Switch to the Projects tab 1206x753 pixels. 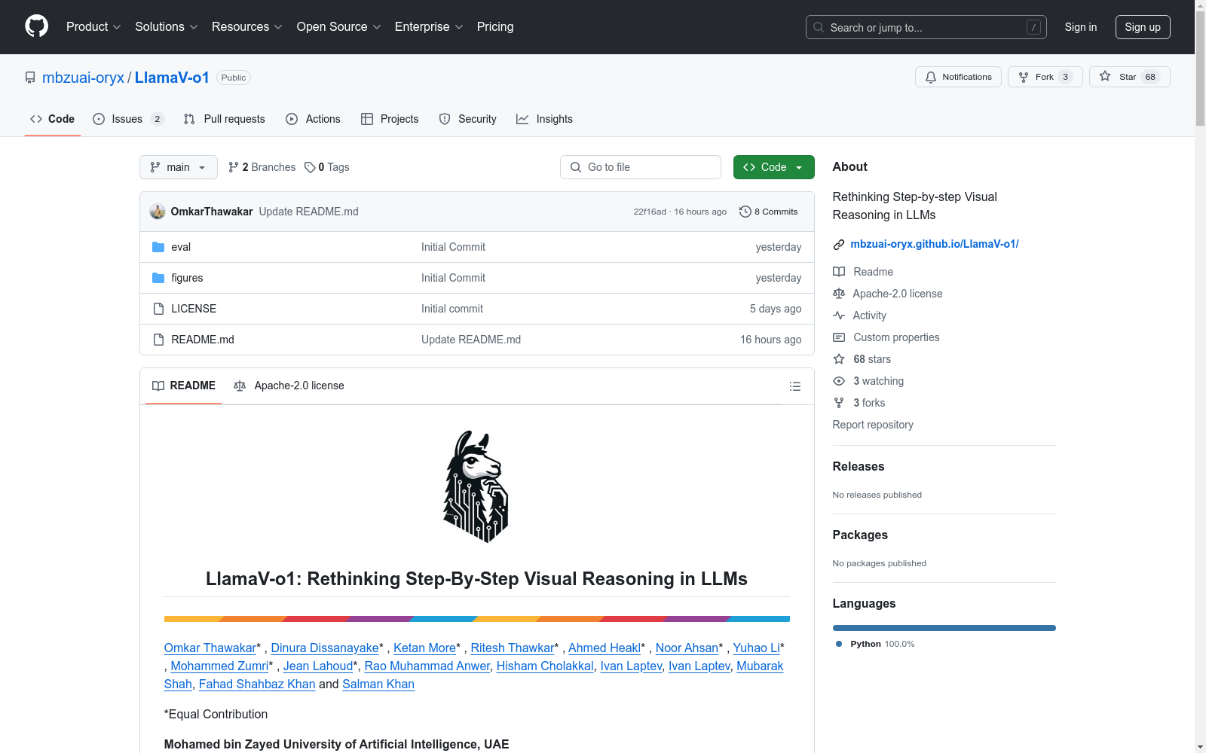pos(390,119)
